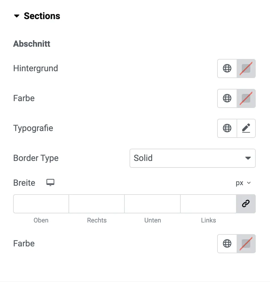This screenshot has height=282, width=270.
Task: Click the Abschnitt subheading
Action: point(32,44)
